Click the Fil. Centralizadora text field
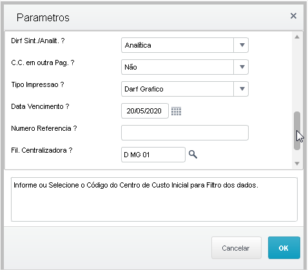This screenshot has height=270, width=308. coord(153,155)
